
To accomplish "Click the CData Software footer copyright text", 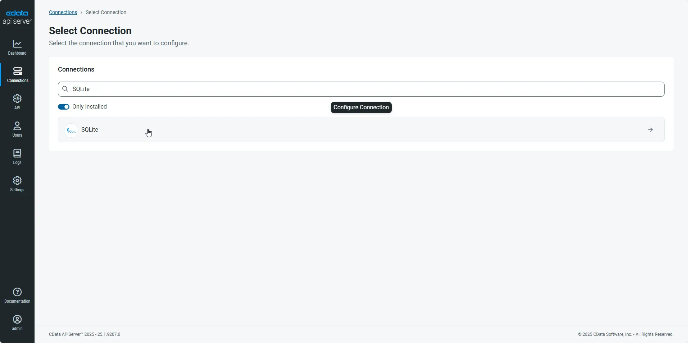I will [x=626, y=334].
